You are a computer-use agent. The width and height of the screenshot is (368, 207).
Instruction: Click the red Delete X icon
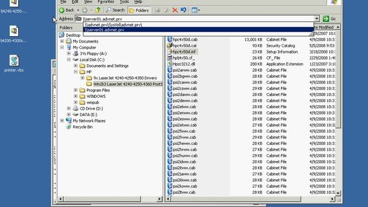point(175,10)
